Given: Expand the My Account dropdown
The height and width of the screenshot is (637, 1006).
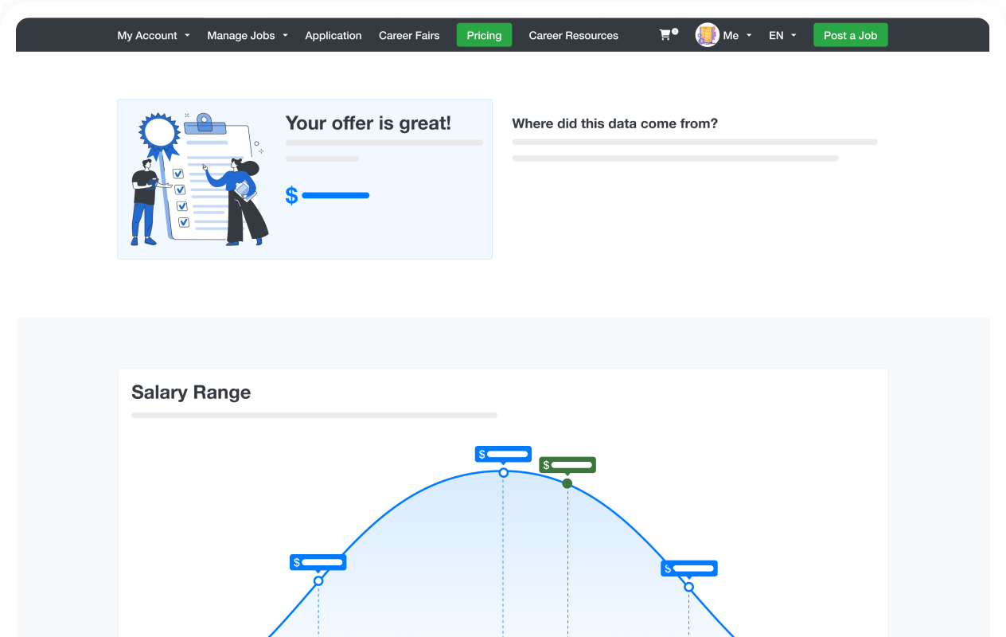Looking at the screenshot, I should [154, 35].
